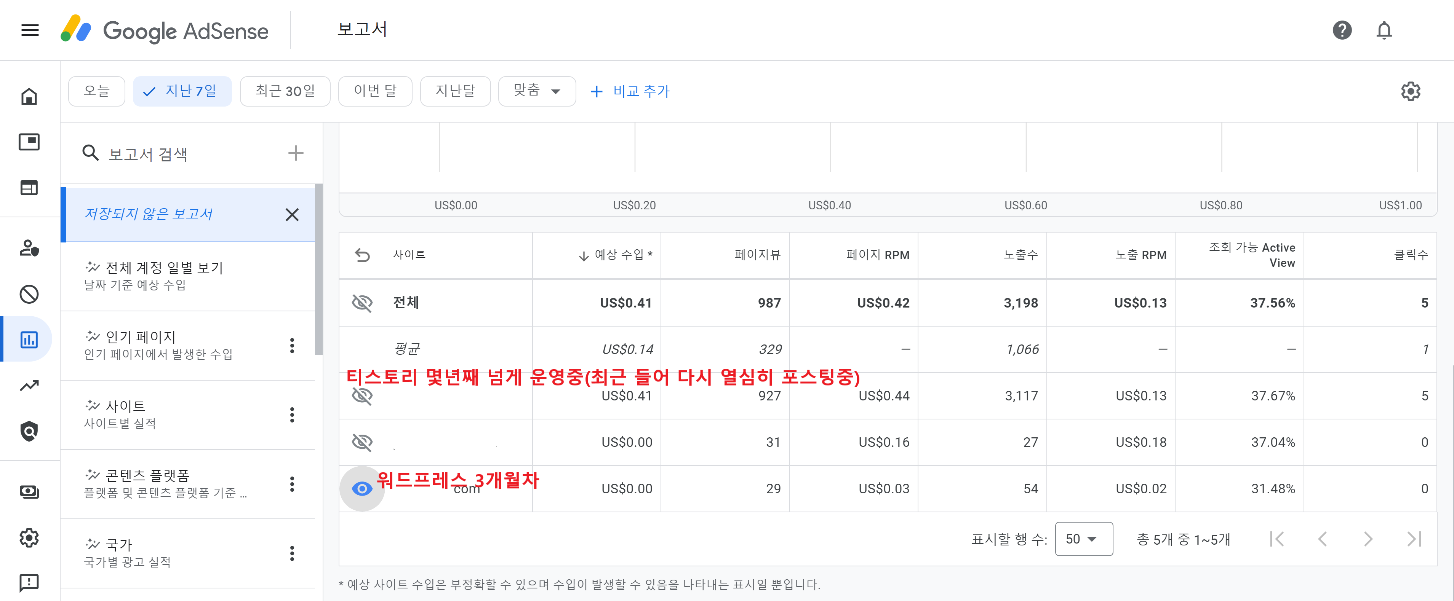
Task: Open more options for 국가 report
Action: coord(292,554)
